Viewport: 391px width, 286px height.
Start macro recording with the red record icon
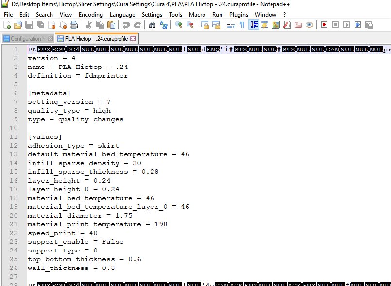[323, 25]
